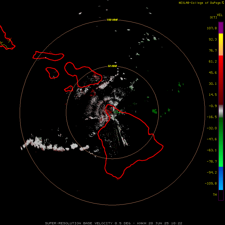This screenshot has width=225, height=225.
Task: Click the 50 NMI range ring label
Action: [x=112, y=66]
